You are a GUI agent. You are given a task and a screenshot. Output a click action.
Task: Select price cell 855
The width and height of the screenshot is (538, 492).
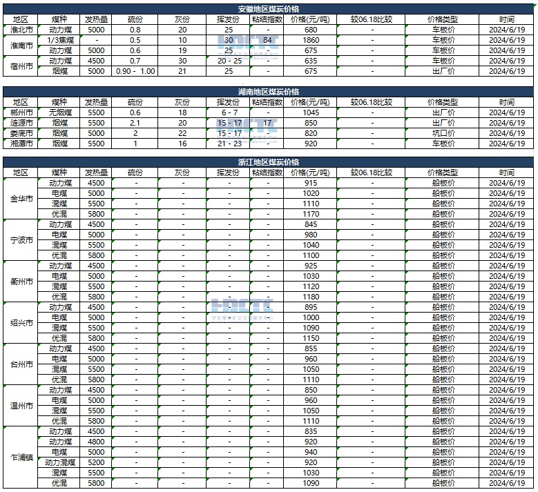310,348
